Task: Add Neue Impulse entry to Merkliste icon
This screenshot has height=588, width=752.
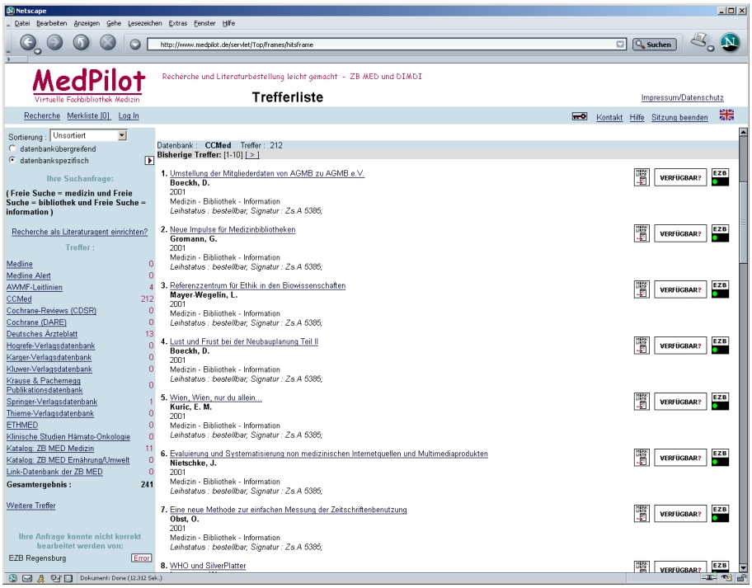Action: tap(642, 233)
